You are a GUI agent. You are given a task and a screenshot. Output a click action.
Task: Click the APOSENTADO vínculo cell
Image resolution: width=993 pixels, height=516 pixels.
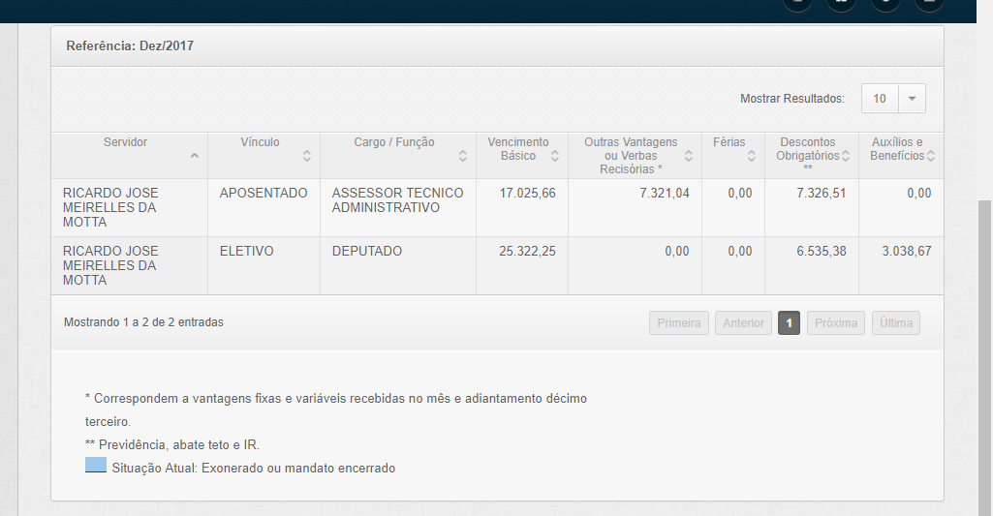[x=264, y=194]
